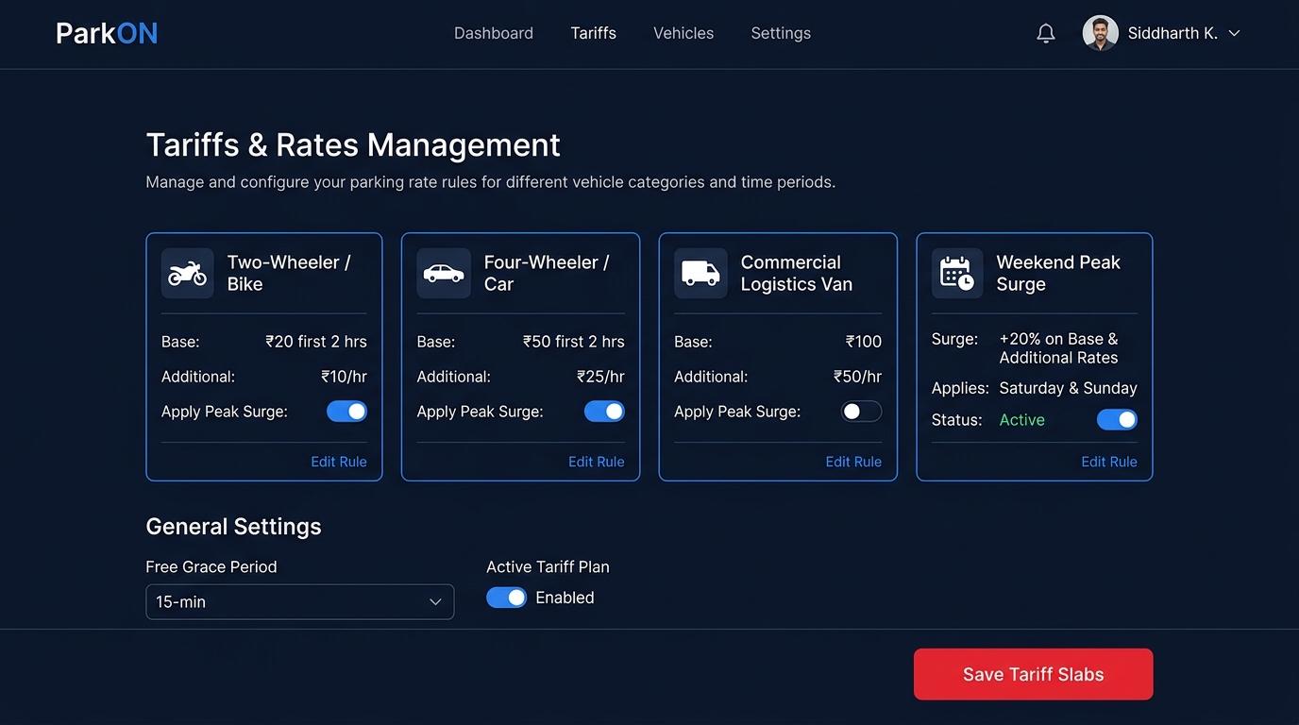Toggle Apply Peak Surge for Two-Wheeler / Bike

[x=346, y=412]
